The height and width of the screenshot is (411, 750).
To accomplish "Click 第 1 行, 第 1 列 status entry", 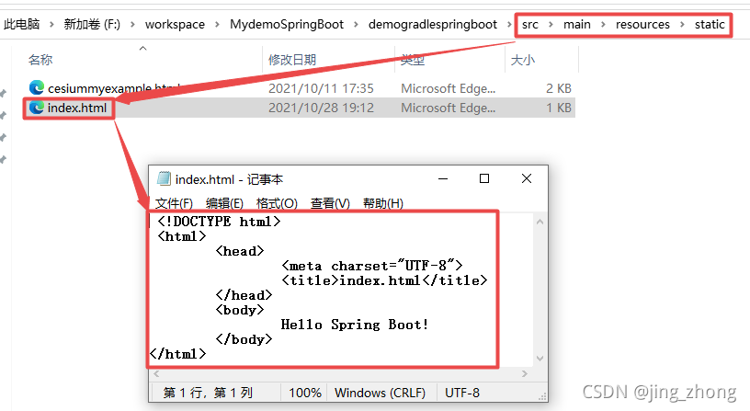I will [x=208, y=393].
